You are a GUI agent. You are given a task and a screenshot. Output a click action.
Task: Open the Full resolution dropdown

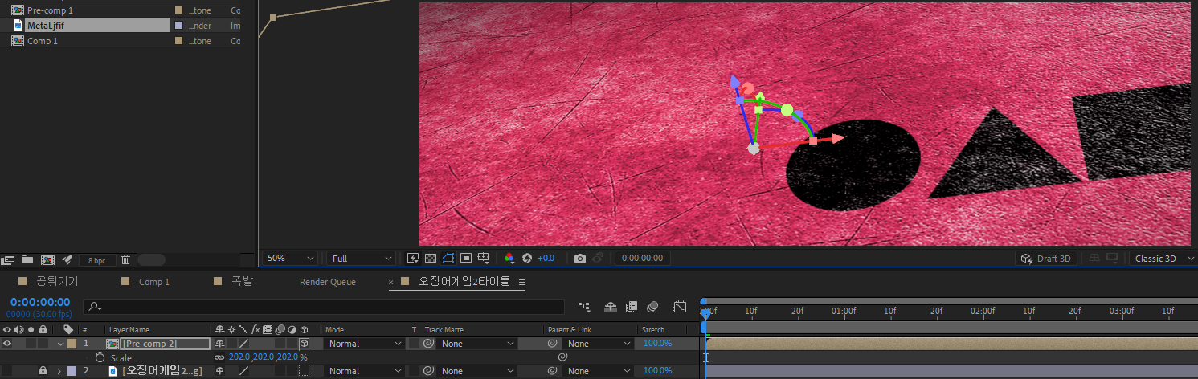pyautogui.click(x=361, y=259)
